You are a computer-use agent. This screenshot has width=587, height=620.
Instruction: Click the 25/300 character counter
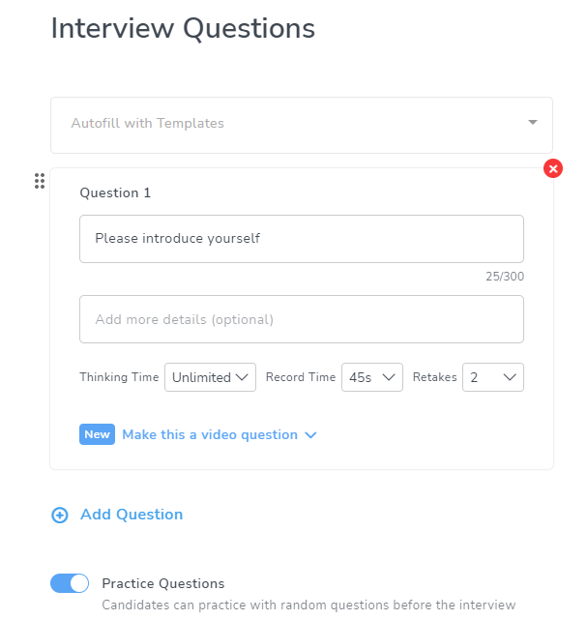pyautogui.click(x=505, y=277)
